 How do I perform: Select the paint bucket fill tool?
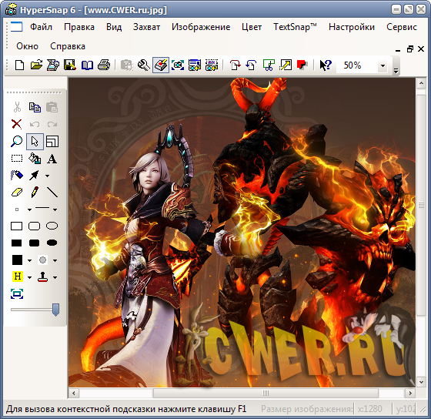point(35,159)
